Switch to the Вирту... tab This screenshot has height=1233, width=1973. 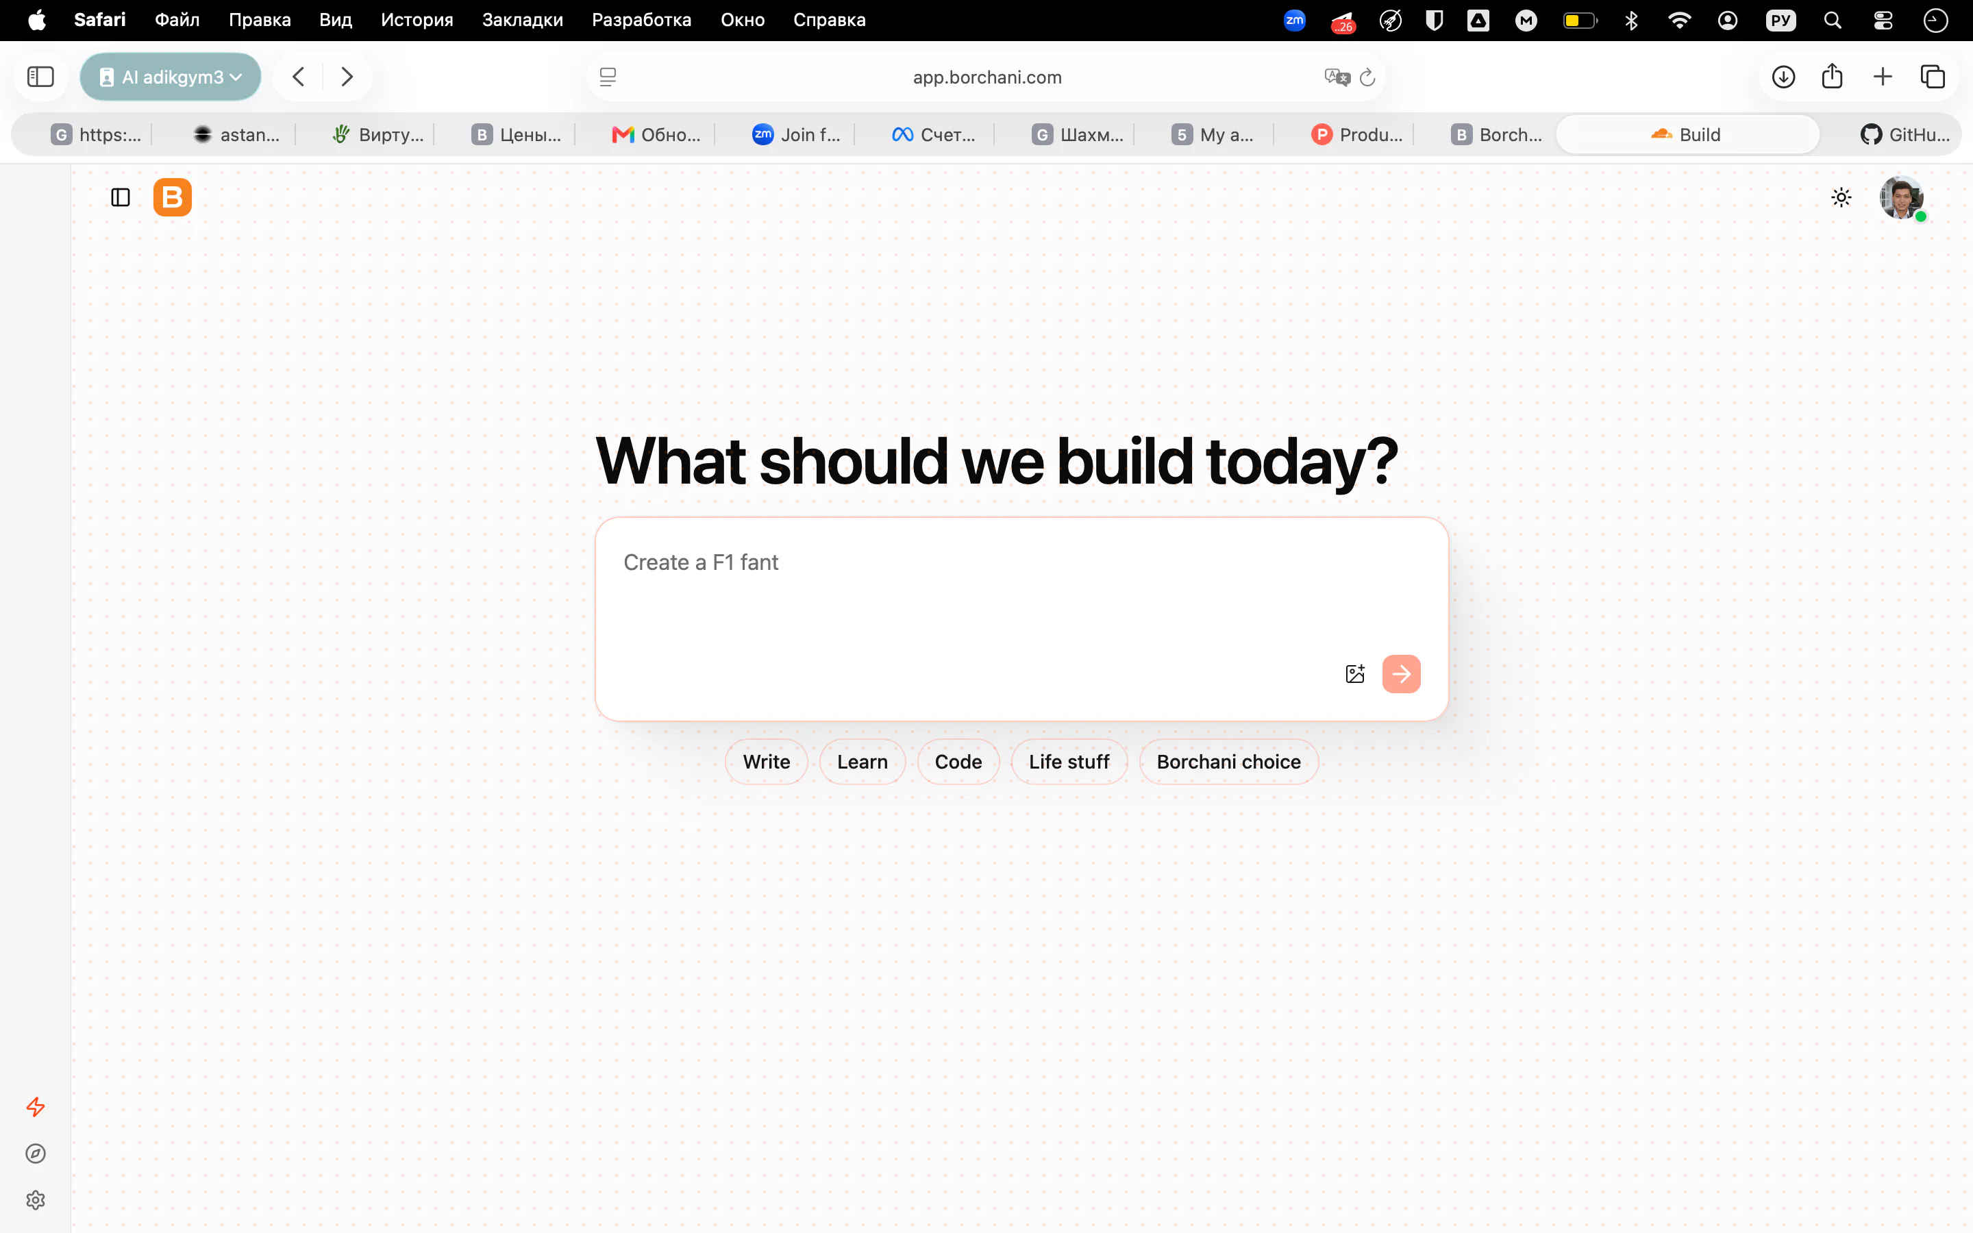[x=377, y=134]
